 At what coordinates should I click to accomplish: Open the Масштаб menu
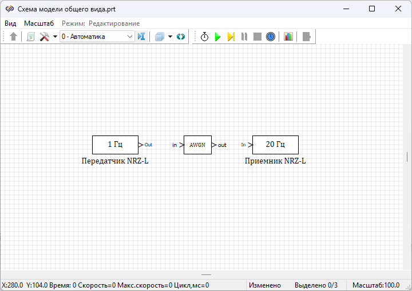(39, 23)
